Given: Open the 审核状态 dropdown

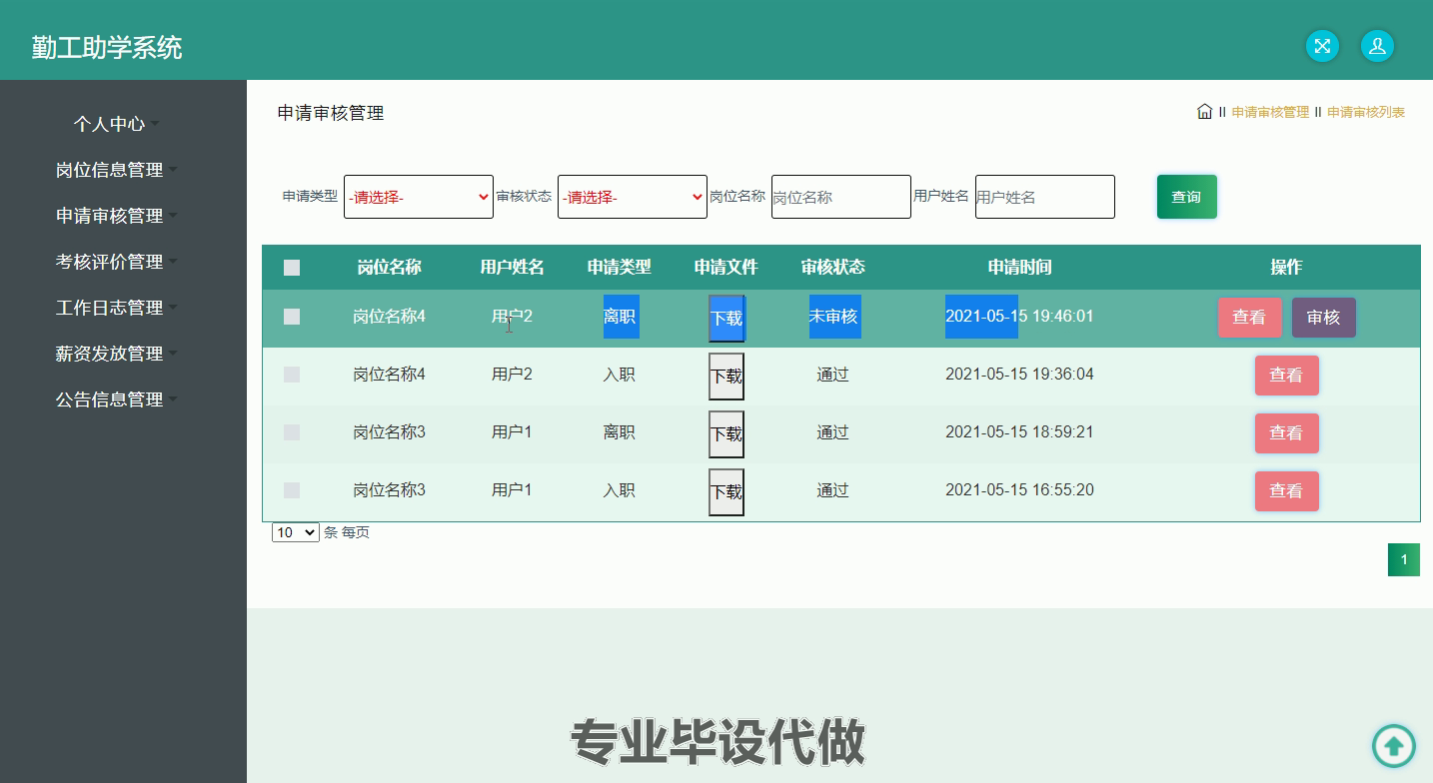Looking at the screenshot, I should tap(633, 197).
